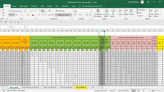Click Increase Decimal icon
Screen dimensions: 164x92
tap(87, 15)
